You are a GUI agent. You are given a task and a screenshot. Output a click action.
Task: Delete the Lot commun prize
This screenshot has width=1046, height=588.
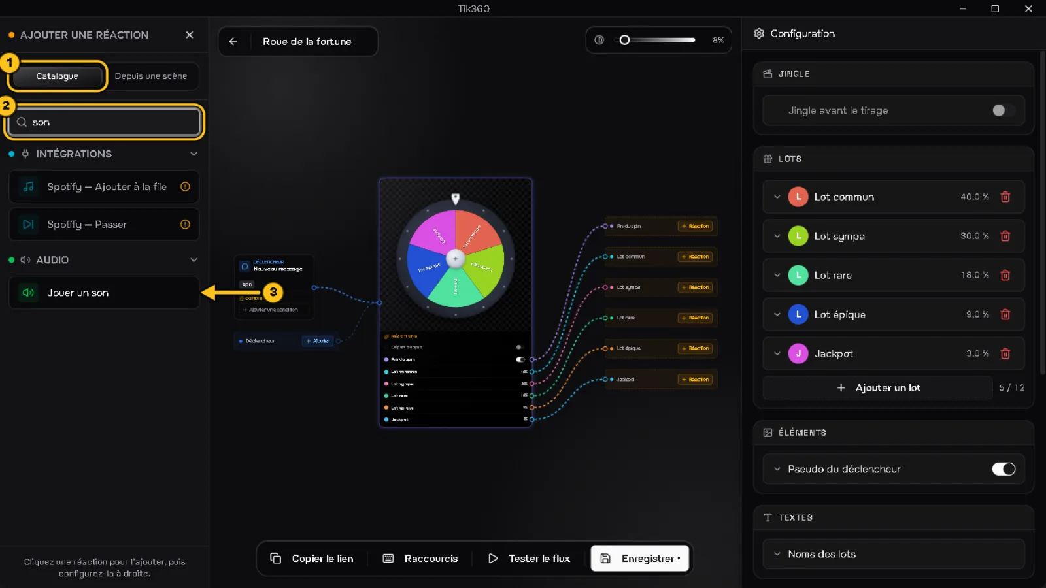(x=1005, y=197)
